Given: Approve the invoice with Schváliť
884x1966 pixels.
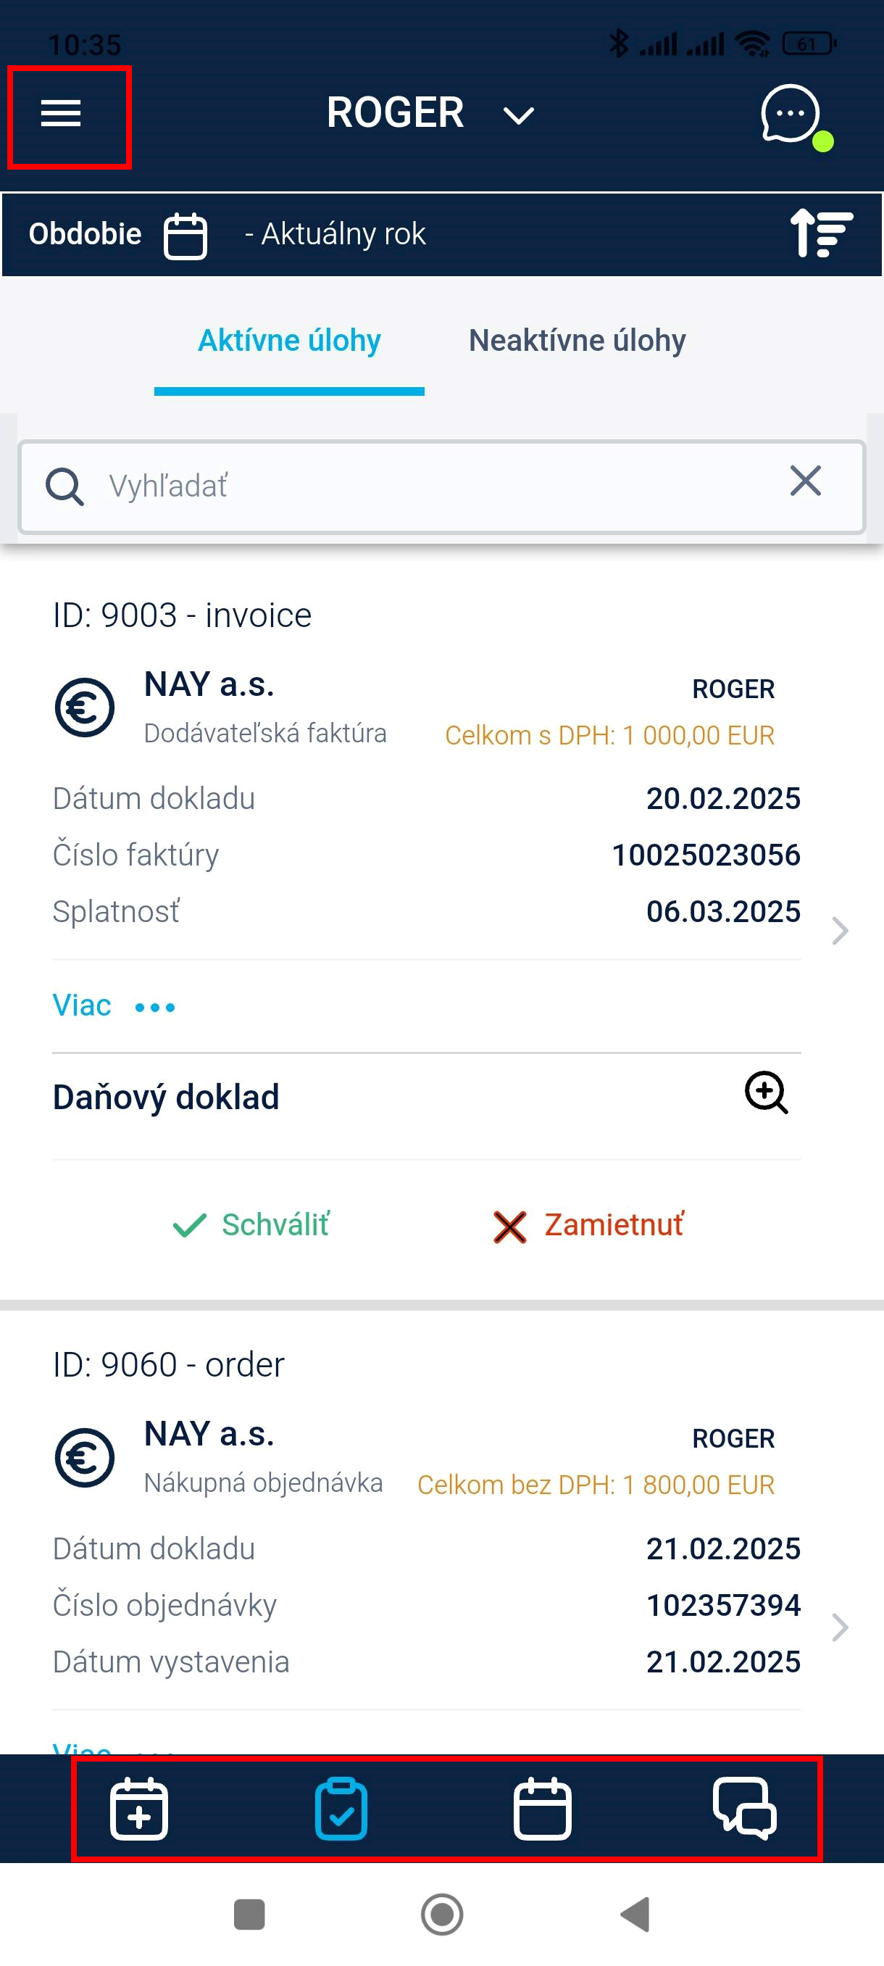Looking at the screenshot, I should click(x=250, y=1225).
